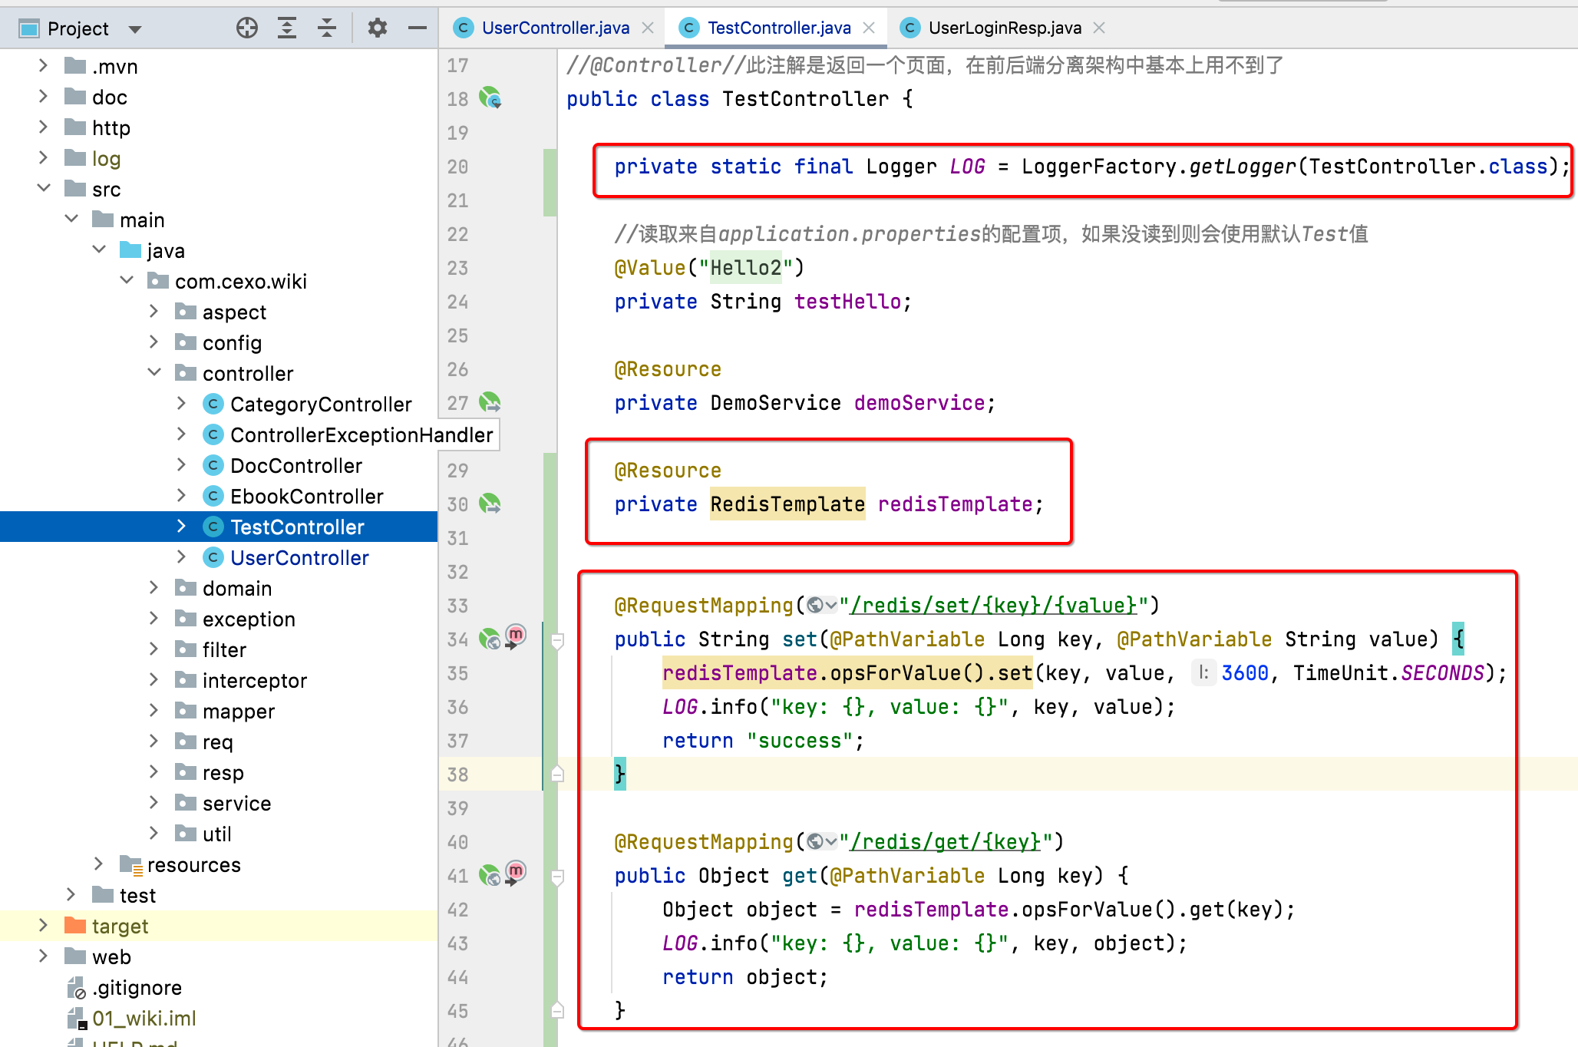Click the Collapse All icon in Project panel

[x=327, y=28]
